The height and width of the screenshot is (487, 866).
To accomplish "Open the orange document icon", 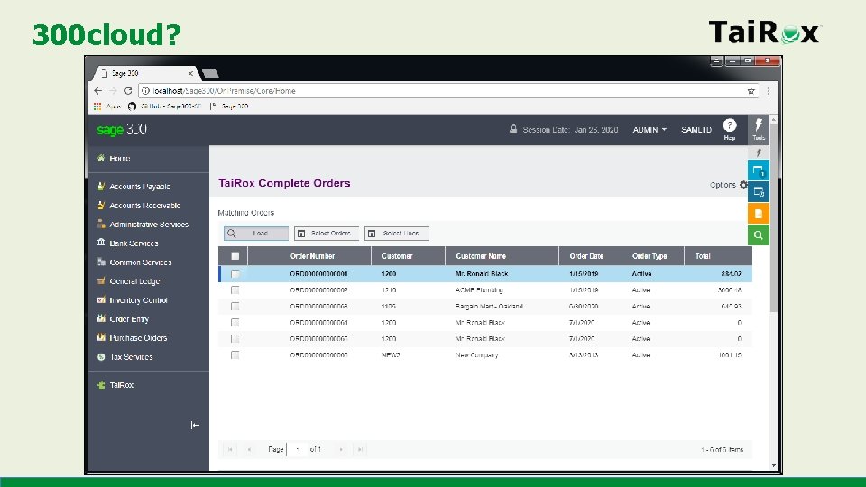I will tap(759, 214).
